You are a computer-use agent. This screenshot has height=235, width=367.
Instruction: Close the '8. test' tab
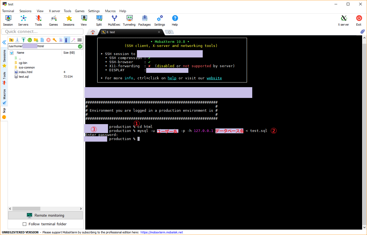point(159,32)
